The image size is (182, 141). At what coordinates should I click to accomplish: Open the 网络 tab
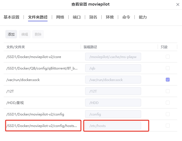[60, 17]
